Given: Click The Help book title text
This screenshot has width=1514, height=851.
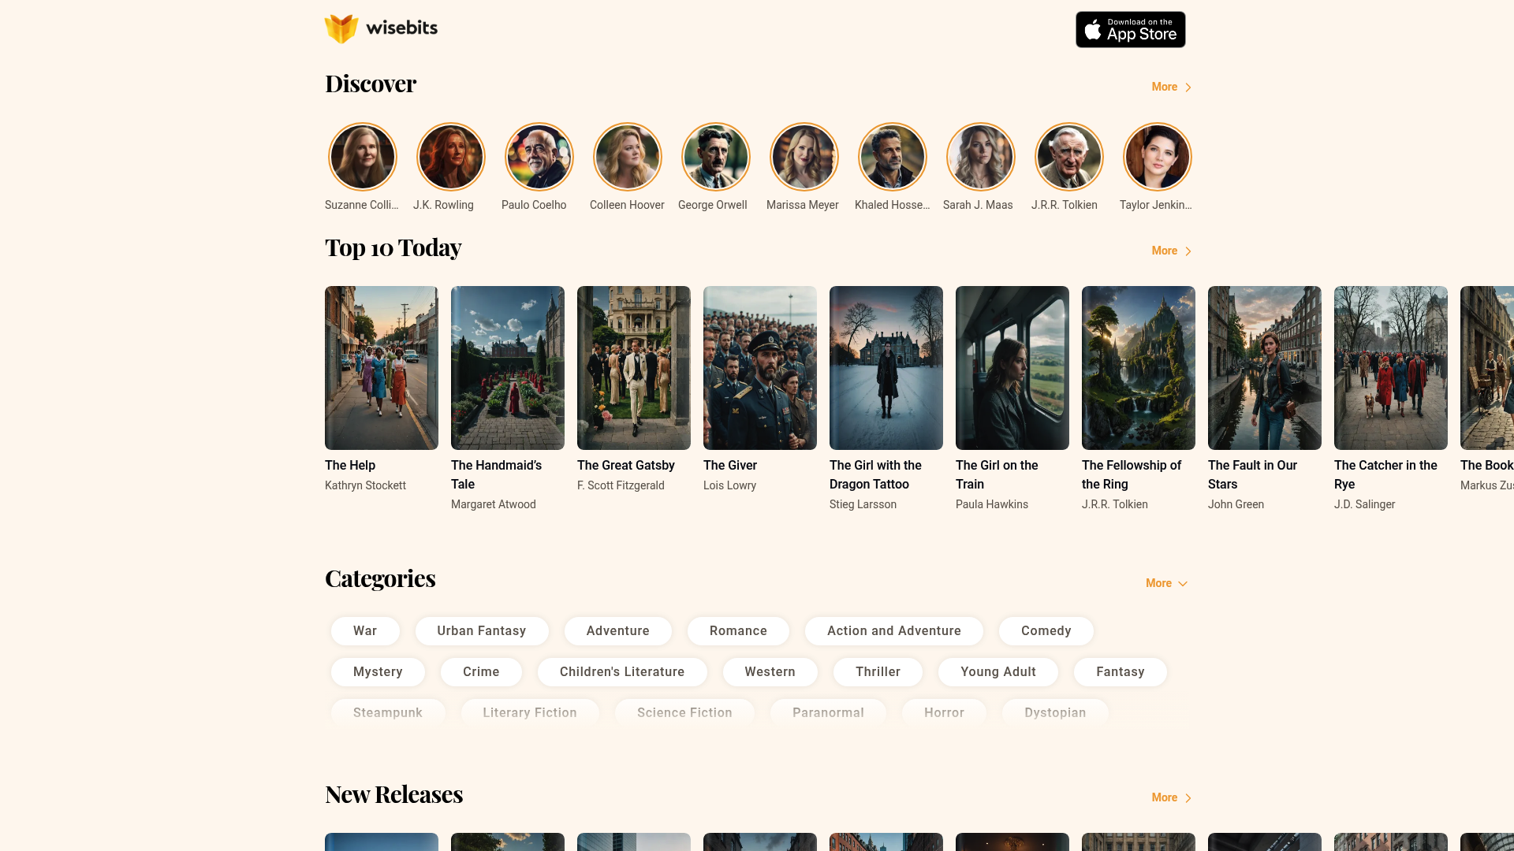Looking at the screenshot, I should (350, 466).
